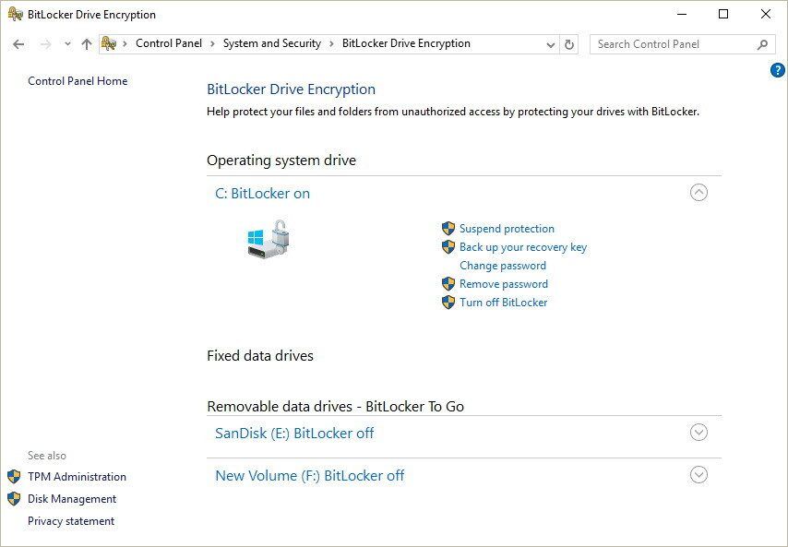This screenshot has width=788, height=547.
Task: Click the TPM Administration shield icon
Action: coord(14,477)
